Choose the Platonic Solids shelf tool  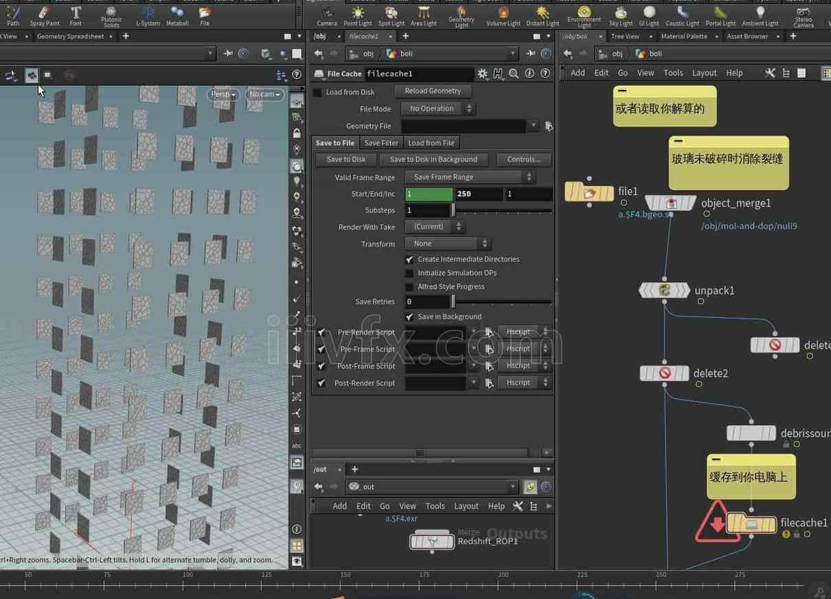click(111, 16)
